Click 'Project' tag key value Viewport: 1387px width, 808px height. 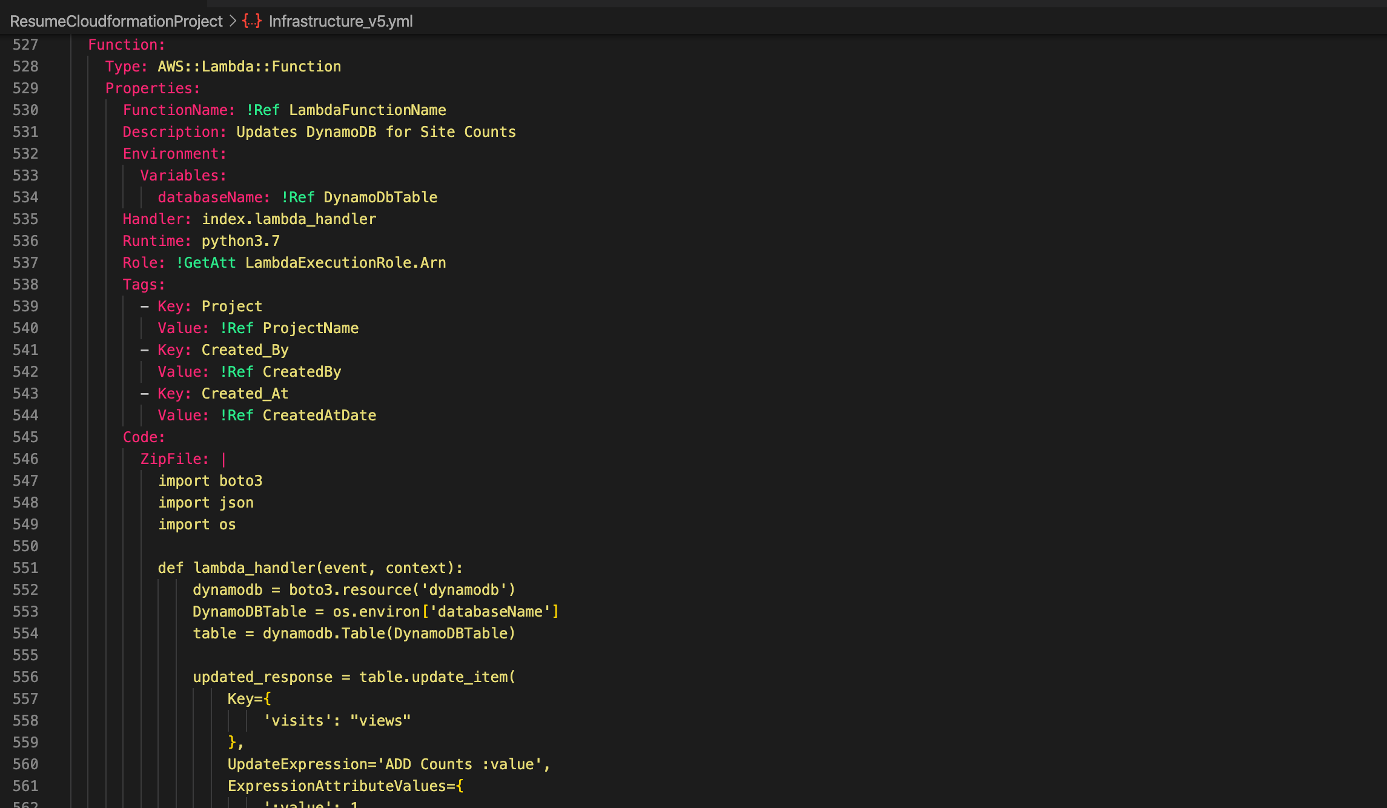coord(232,306)
